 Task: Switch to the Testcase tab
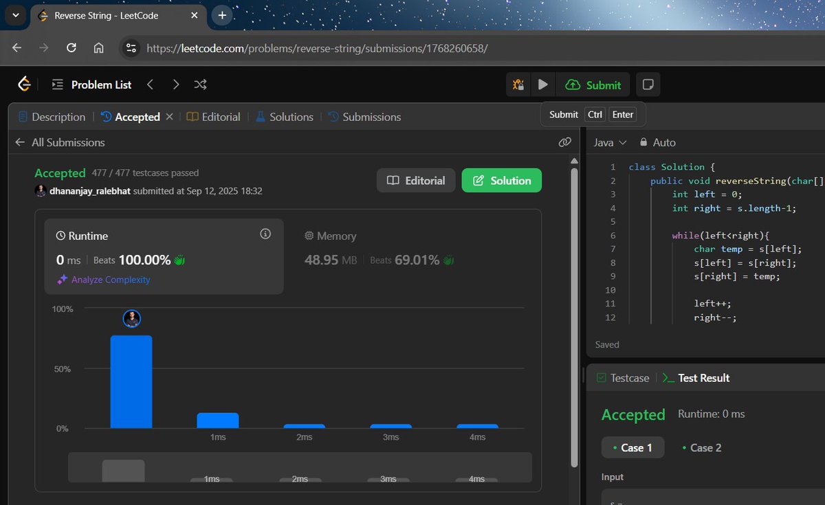tap(623, 378)
